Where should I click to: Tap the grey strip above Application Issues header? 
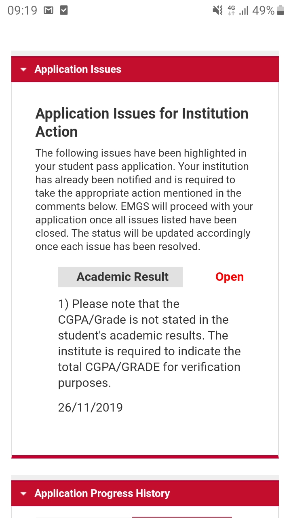tap(145, 53)
